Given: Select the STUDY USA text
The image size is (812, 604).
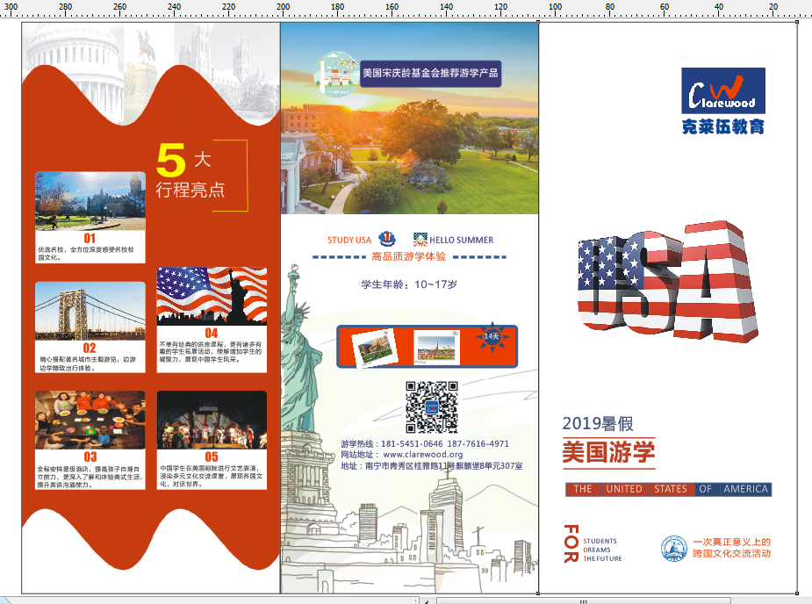Looking at the screenshot, I should tap(349, 240).
